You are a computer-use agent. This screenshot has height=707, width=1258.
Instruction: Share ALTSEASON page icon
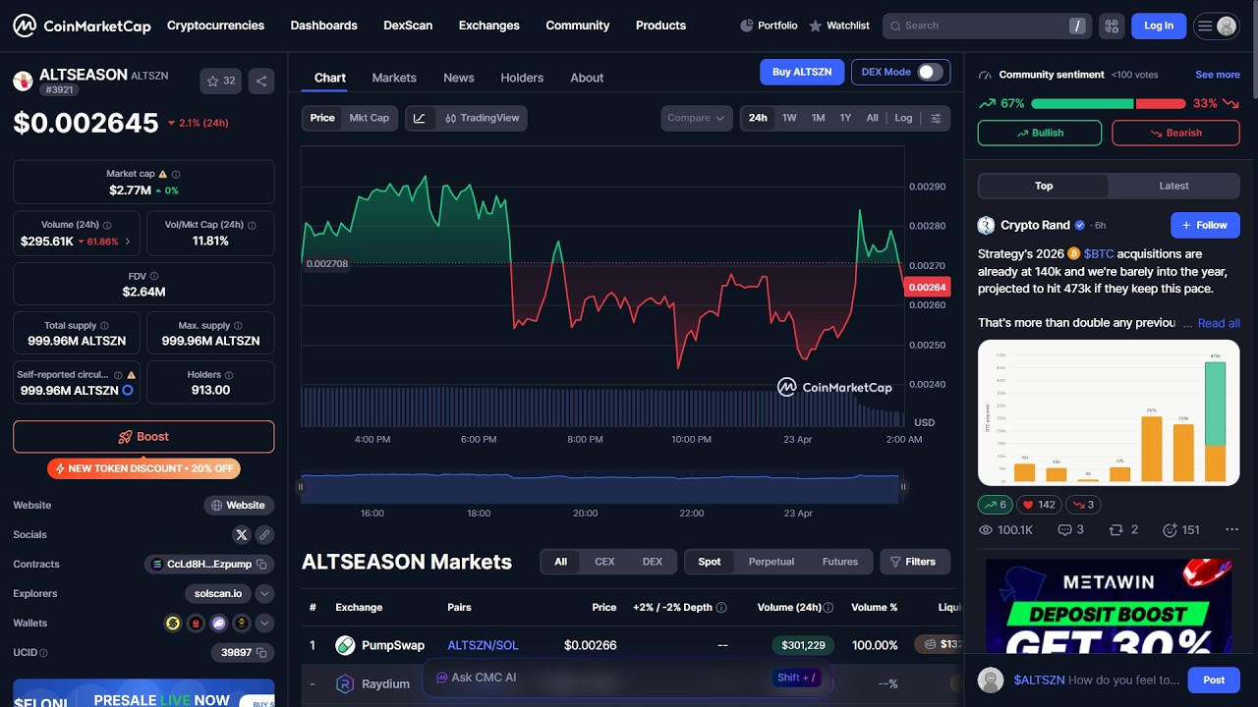pyautogui.click(x=261, y=81)
